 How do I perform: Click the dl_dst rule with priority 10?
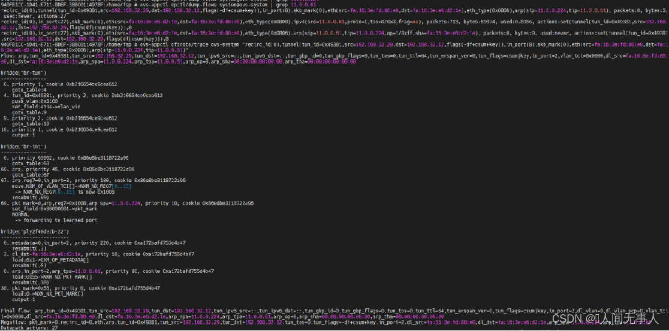tap(98, 254)
